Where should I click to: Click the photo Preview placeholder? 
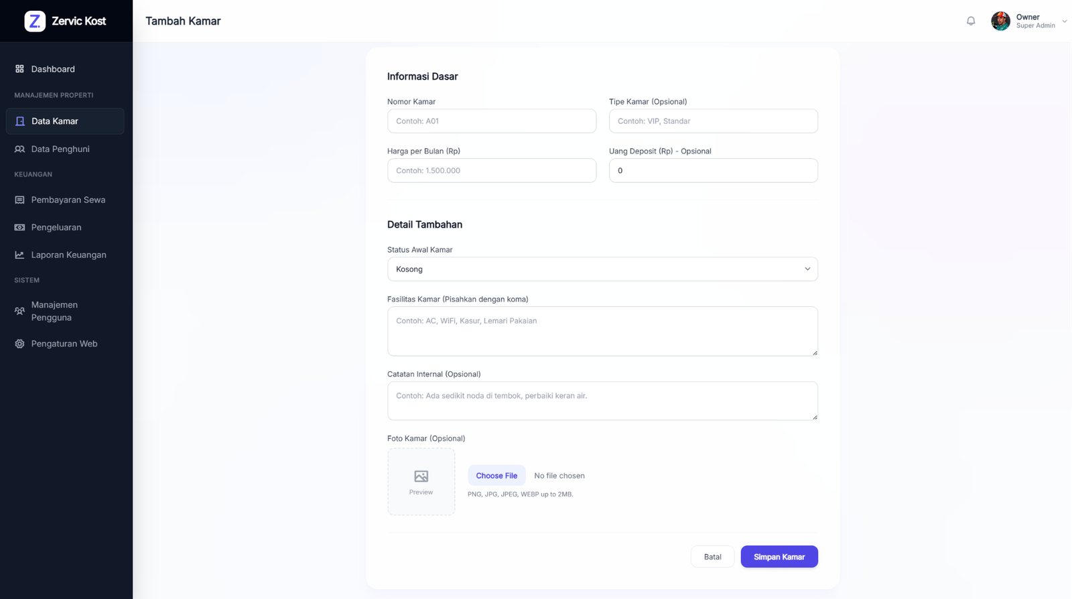pyautogui.click(x=421, y=482)
